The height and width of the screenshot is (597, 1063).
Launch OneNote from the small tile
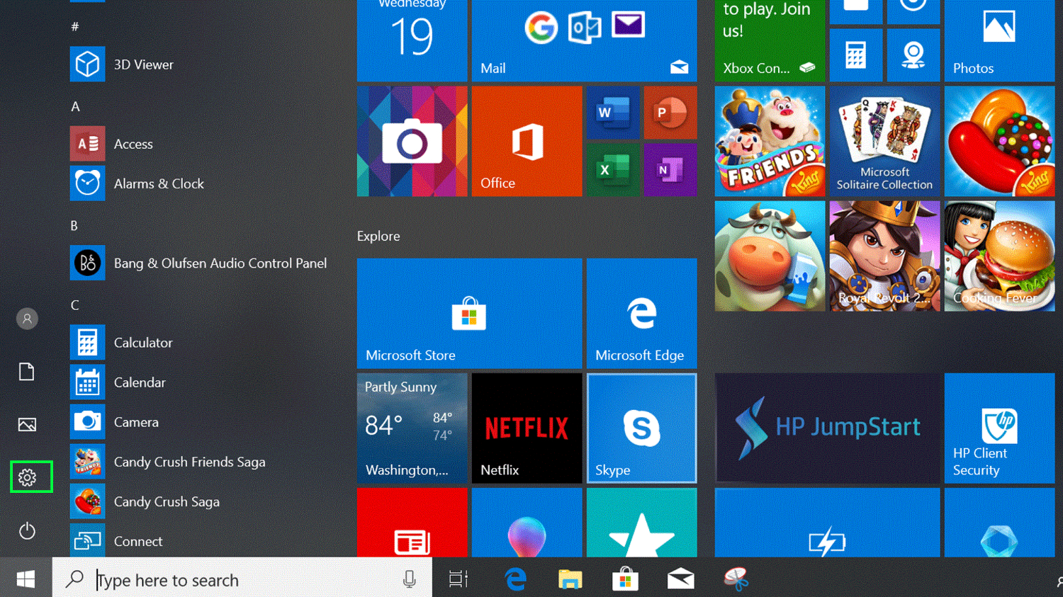670,170
